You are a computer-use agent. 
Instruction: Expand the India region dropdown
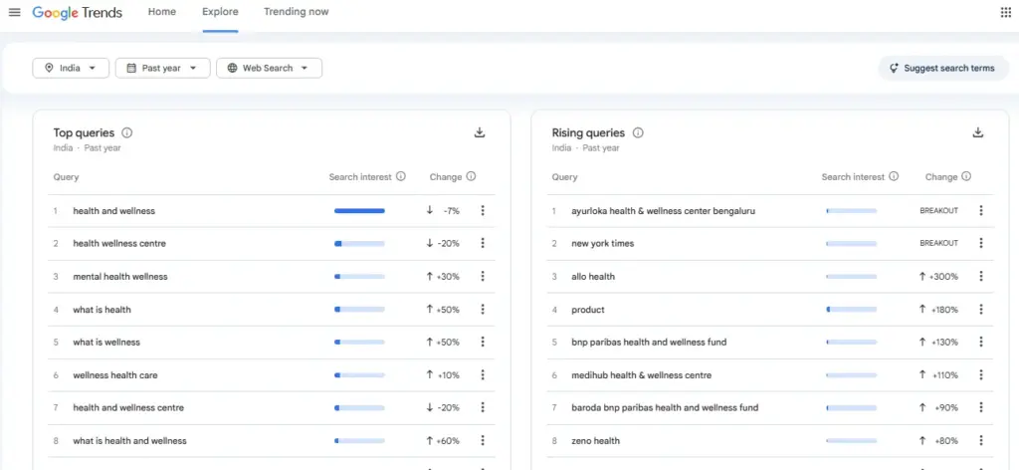[x=71, y=68]
